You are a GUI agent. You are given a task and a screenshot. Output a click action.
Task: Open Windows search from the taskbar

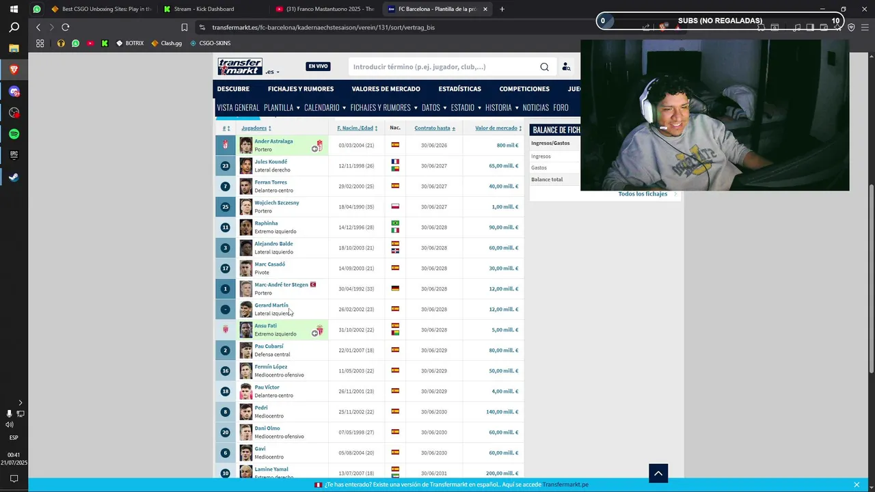tap(14, 27)
